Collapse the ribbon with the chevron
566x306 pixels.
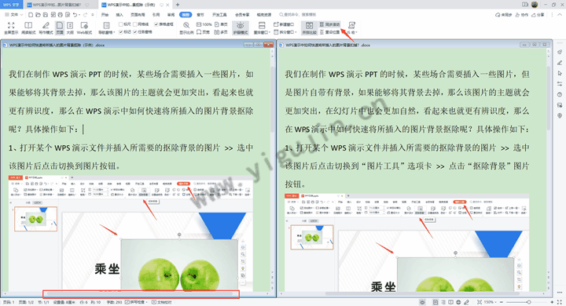pos(560,15)
